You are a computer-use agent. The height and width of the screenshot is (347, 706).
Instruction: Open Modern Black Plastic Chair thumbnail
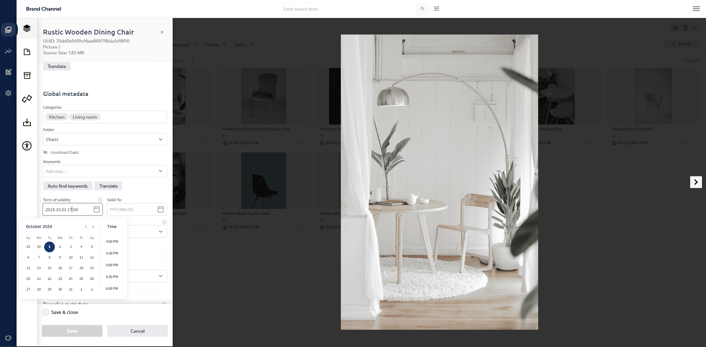(x=264, y=181)
